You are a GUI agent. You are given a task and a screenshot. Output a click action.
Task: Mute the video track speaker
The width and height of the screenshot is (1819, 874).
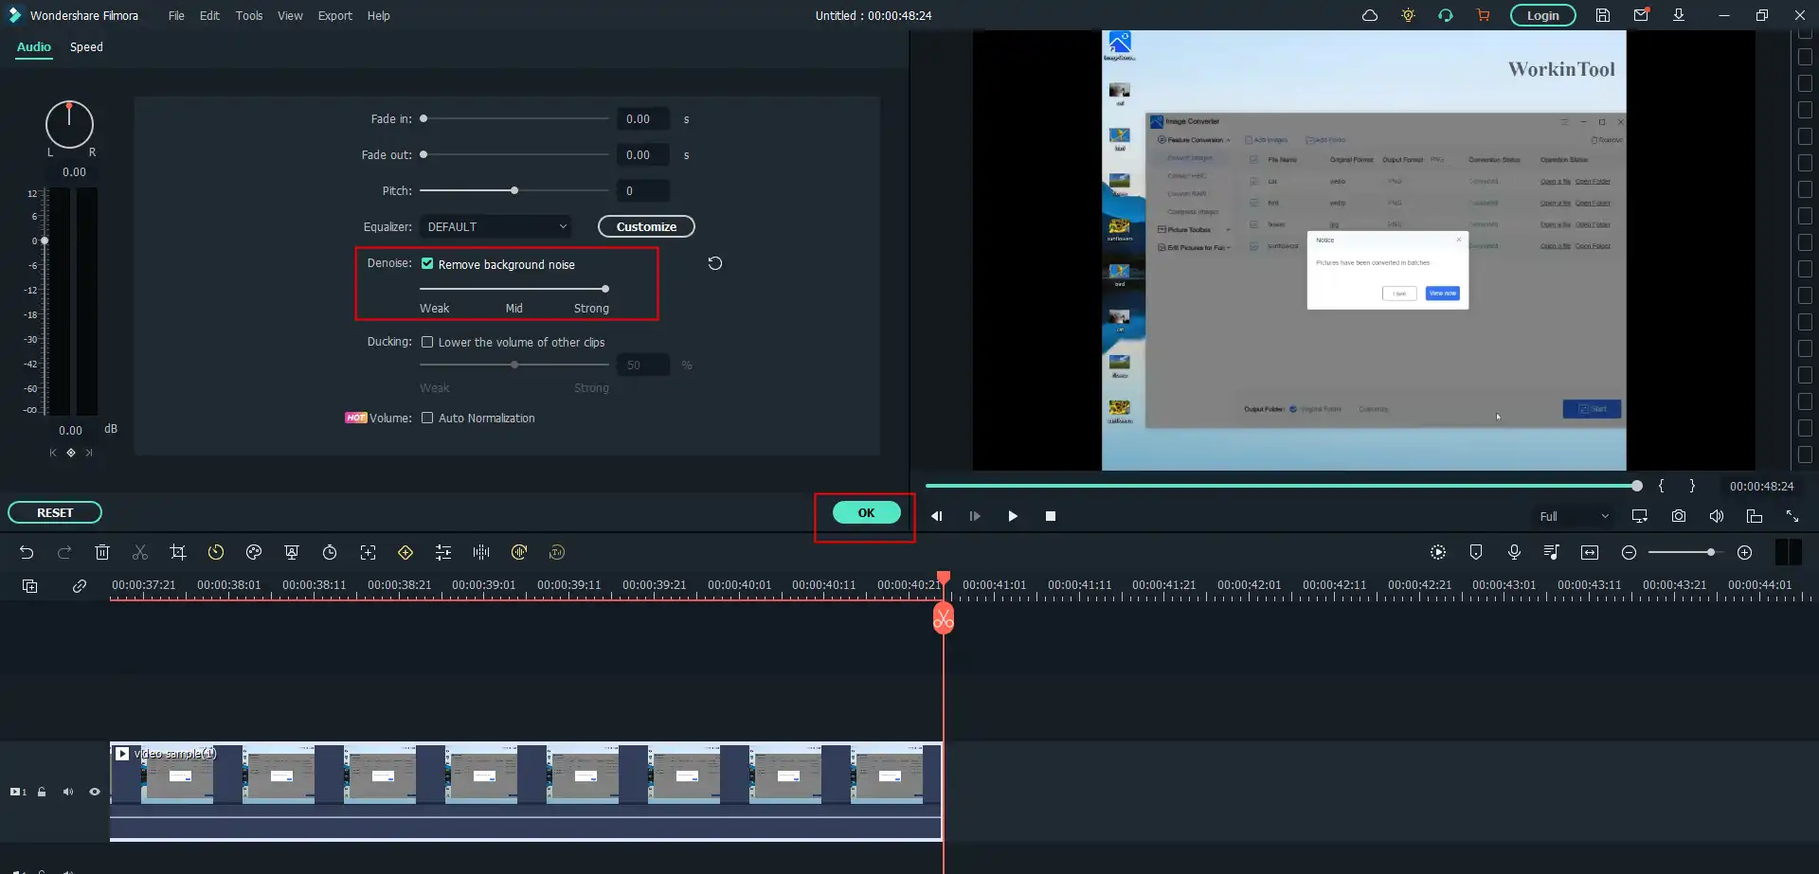click(x=68, y=792)
